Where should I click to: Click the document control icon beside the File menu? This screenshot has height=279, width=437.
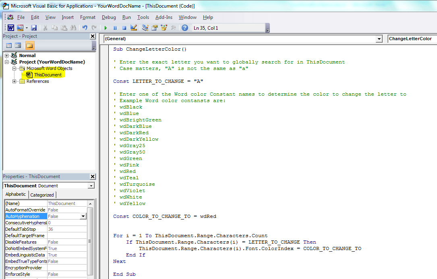[10, 17]
